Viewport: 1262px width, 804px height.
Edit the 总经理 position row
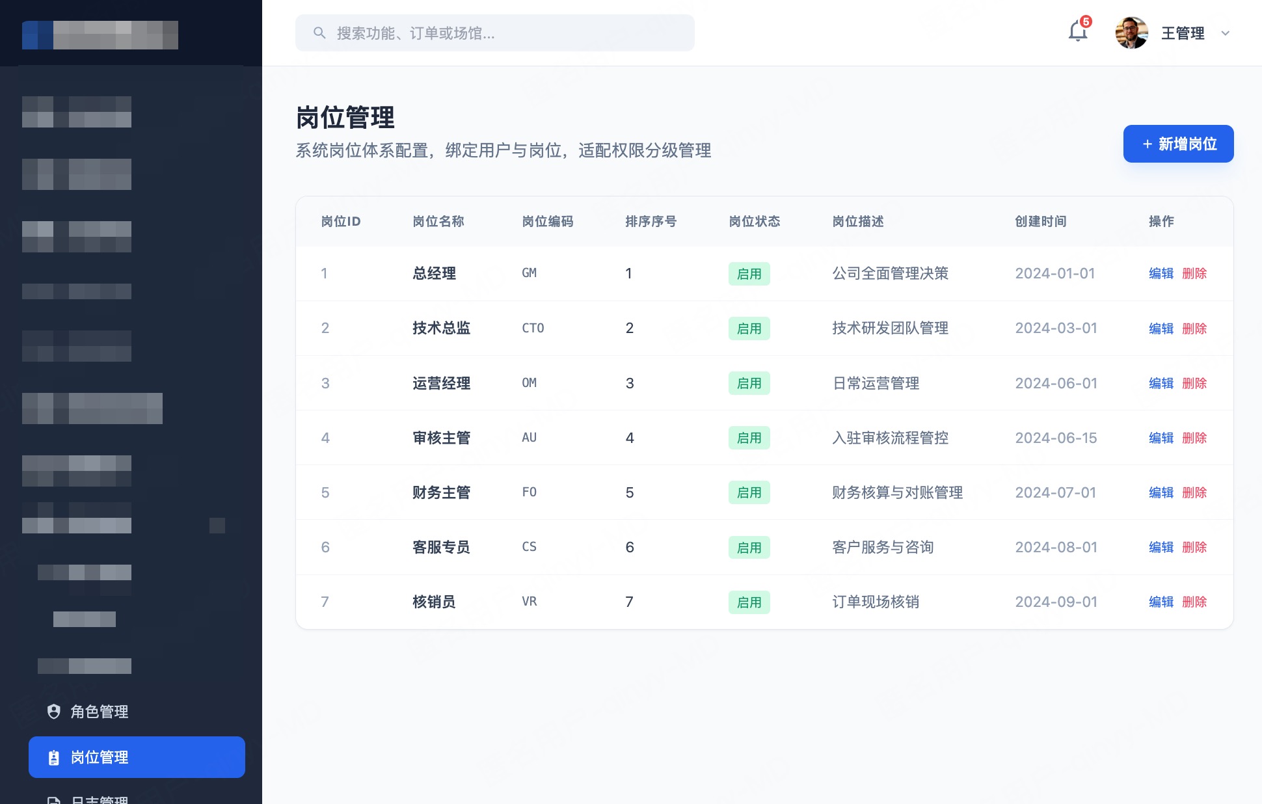click(x=1161, y=273)
